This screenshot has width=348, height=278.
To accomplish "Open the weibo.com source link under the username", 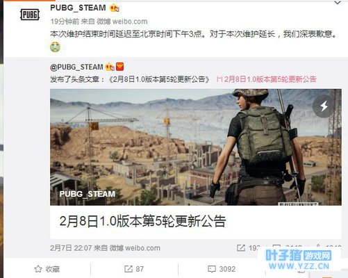I will pos(130,22).
